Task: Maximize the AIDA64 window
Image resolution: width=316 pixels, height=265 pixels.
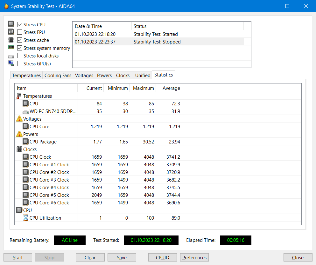Action: [x=287, y=6]
